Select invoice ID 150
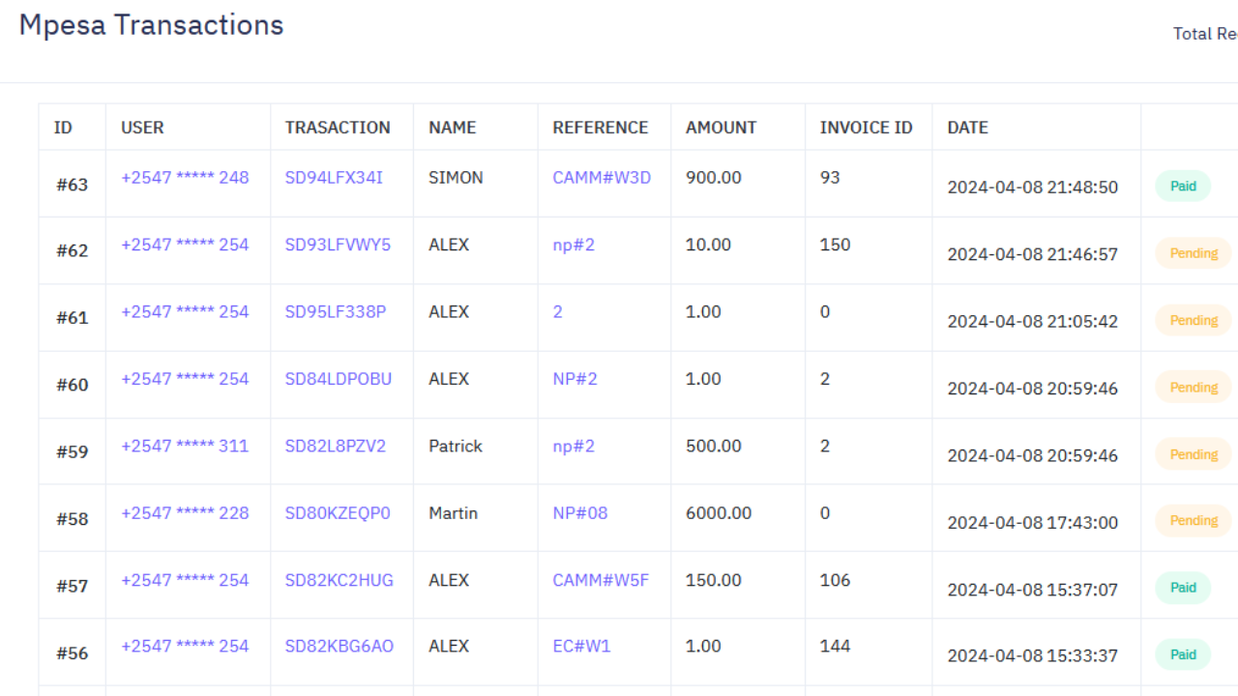 (836, 245)
